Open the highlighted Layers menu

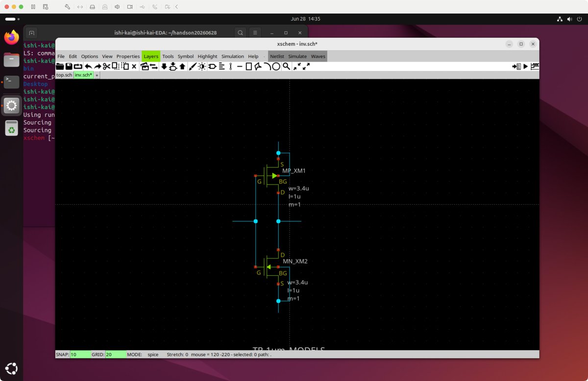point(151,56)
